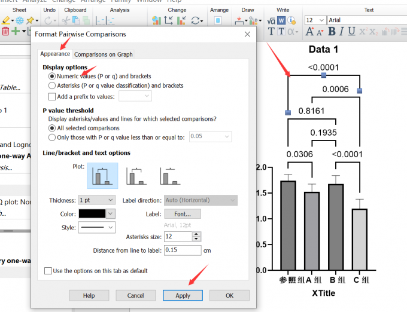Choose short-tick bracket plot style
407x312 pixels.
click(x=136, y=176)
